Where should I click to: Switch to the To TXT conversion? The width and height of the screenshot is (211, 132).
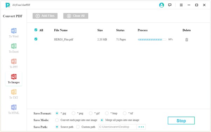14,94
